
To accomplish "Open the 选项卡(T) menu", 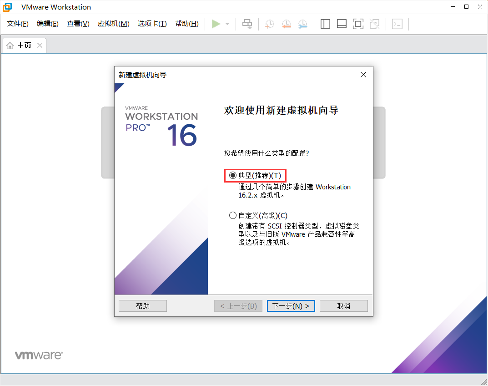I will tap(152, 24).
